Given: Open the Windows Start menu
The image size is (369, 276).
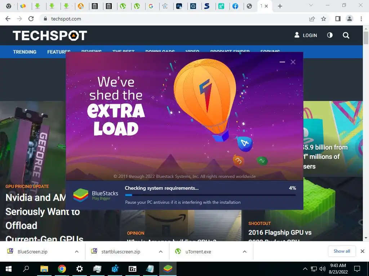Looking at the screenshot, I should point(9,269).
